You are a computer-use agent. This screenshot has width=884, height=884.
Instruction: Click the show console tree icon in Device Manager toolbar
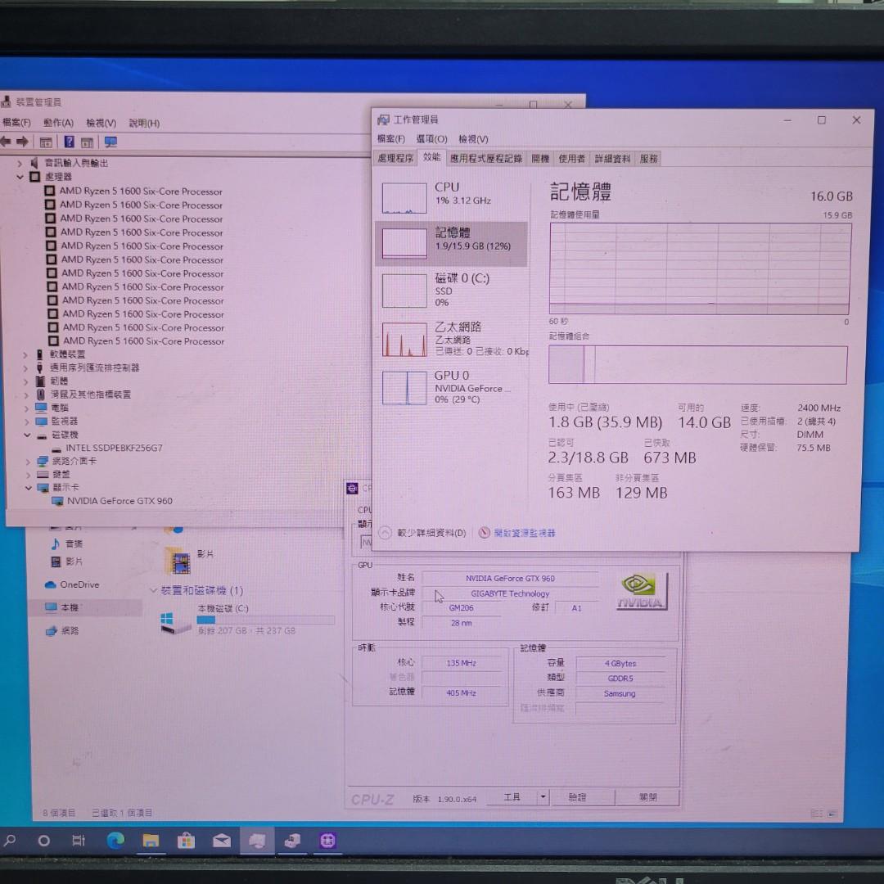coord(46,142)
